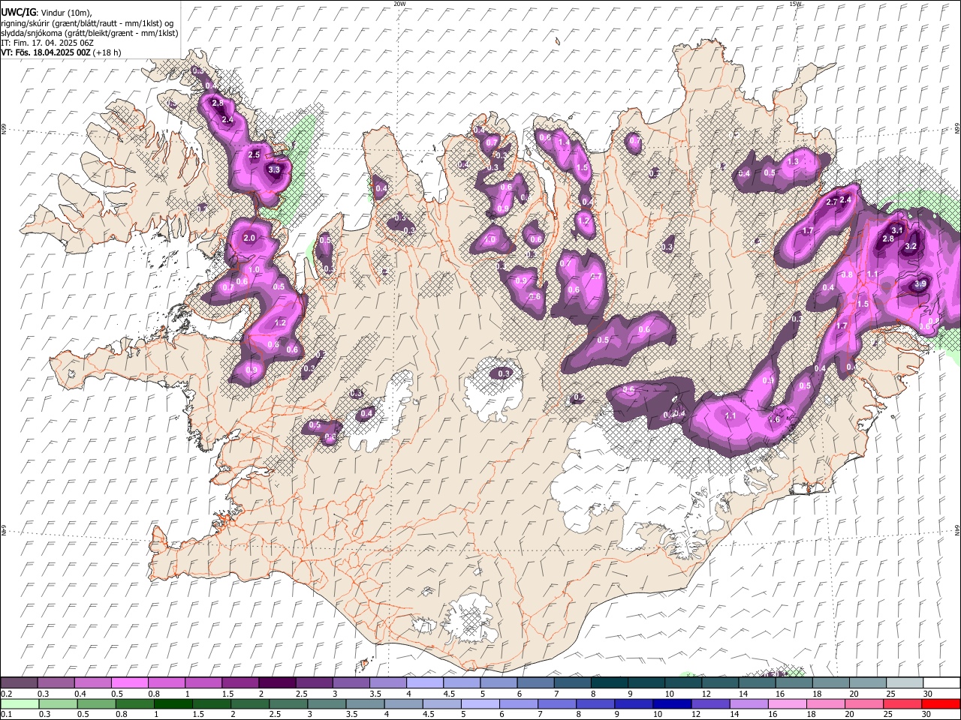Click the 64N latitude label on right edge

(957, 529)
